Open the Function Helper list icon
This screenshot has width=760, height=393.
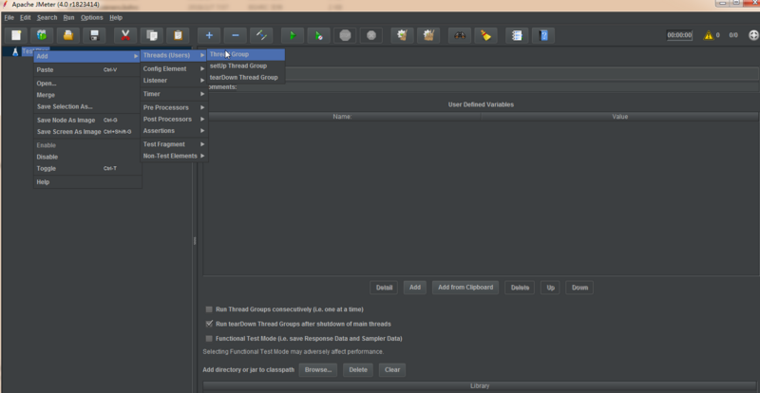pos(517,35)
